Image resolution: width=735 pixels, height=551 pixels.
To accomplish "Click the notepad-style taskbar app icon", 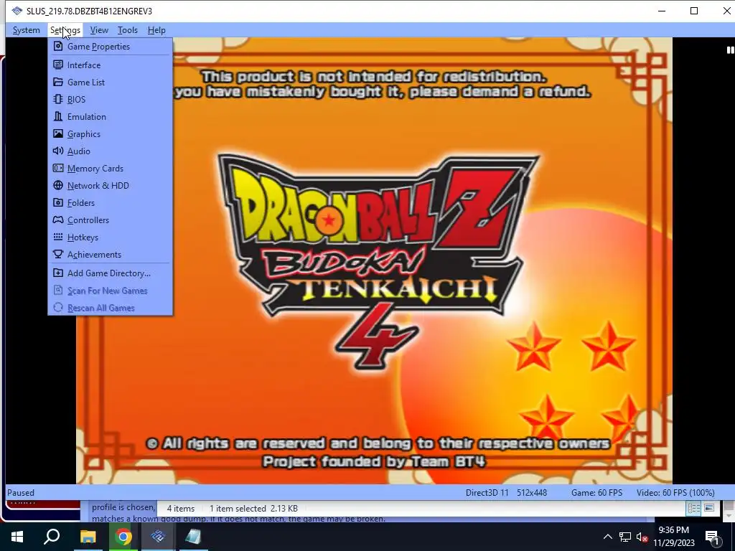I will [x=193, y=537].
